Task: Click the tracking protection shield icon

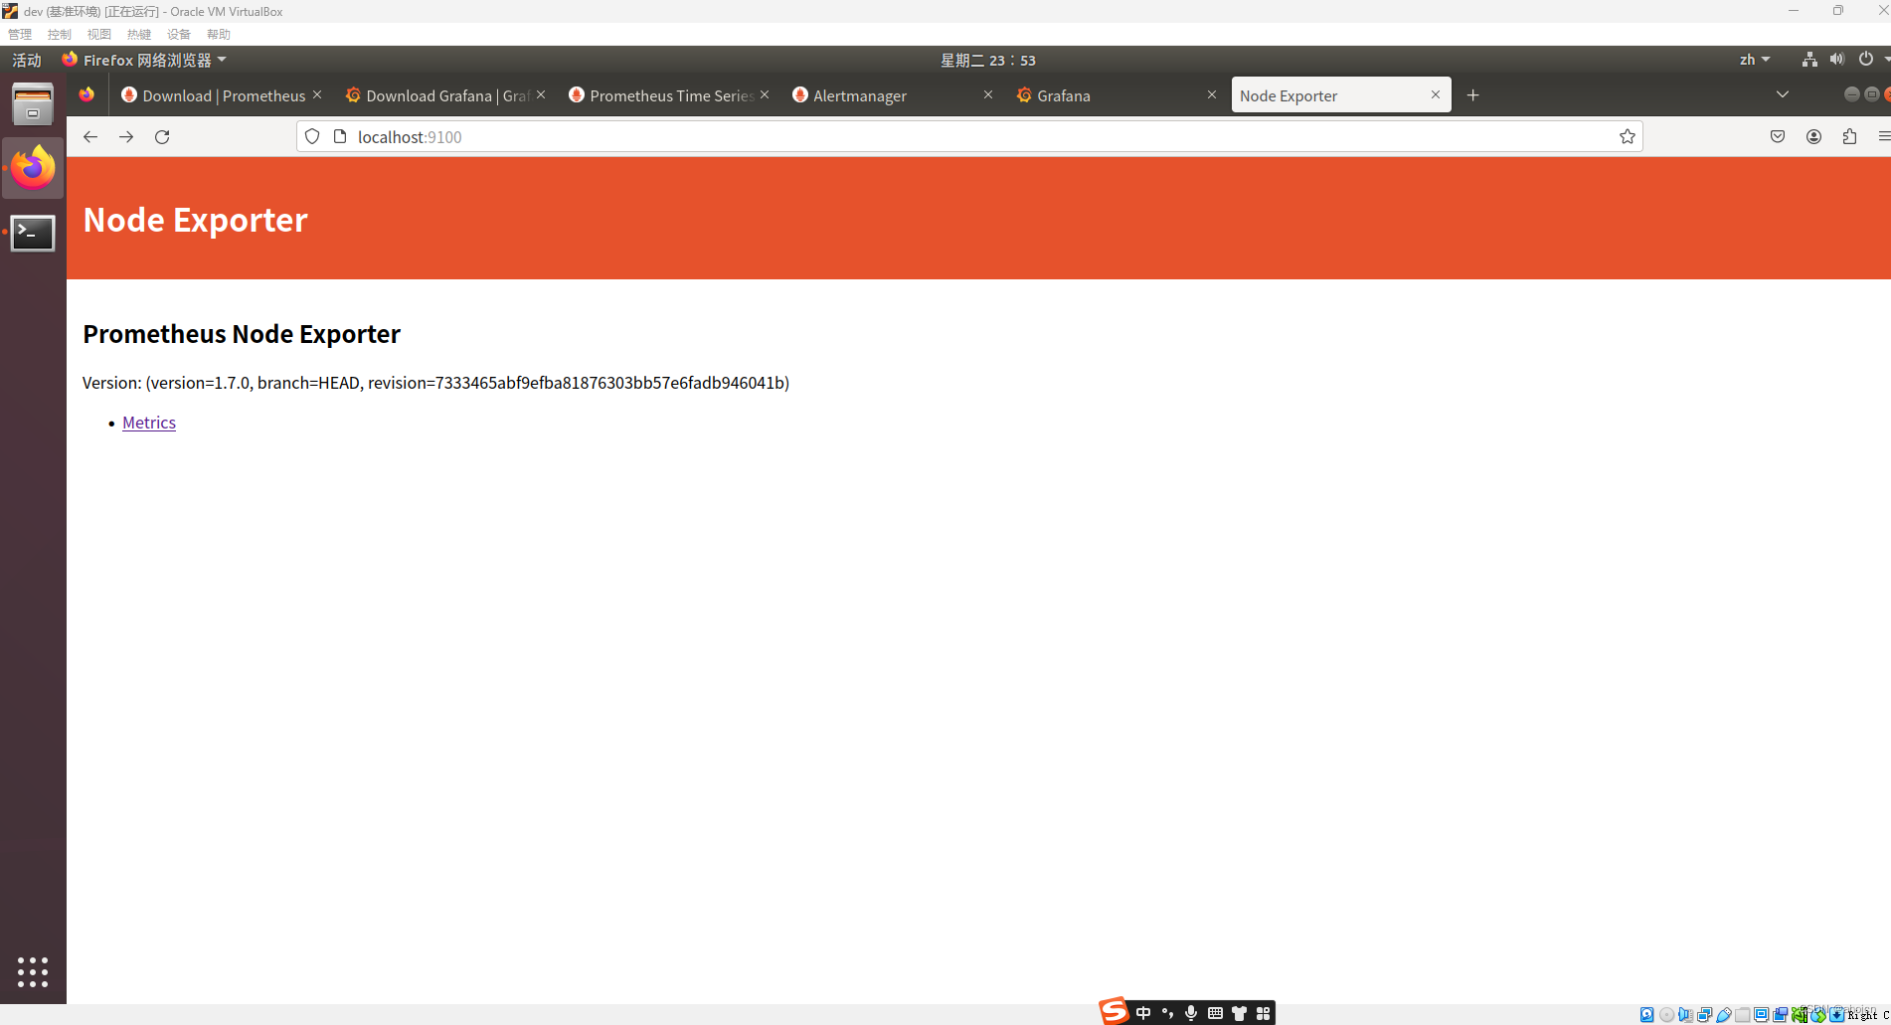Action: click(312, 137)
